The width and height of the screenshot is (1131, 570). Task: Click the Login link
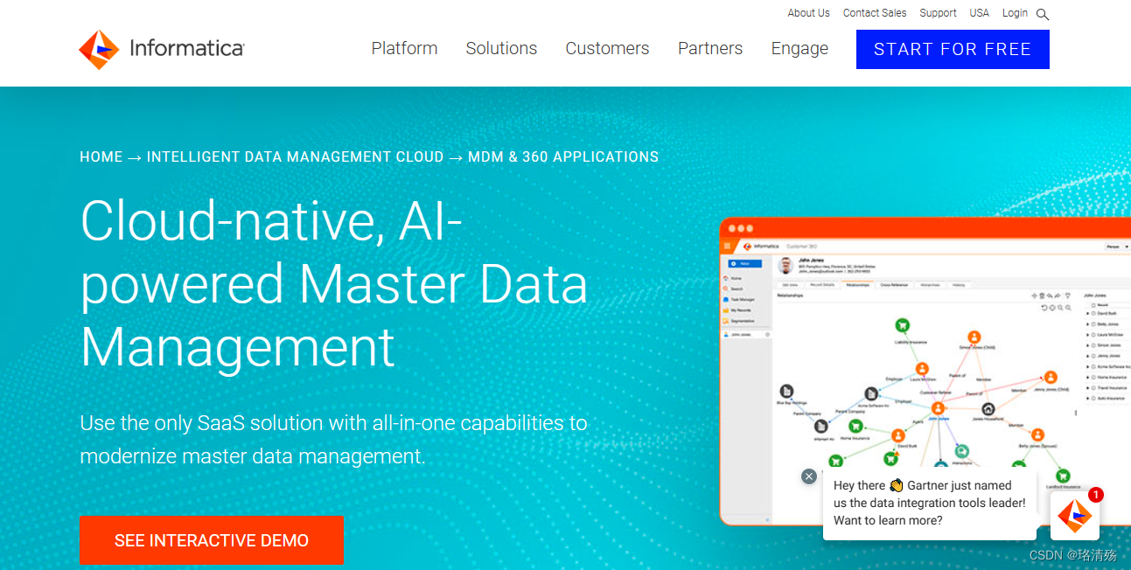coord(1015,13)
